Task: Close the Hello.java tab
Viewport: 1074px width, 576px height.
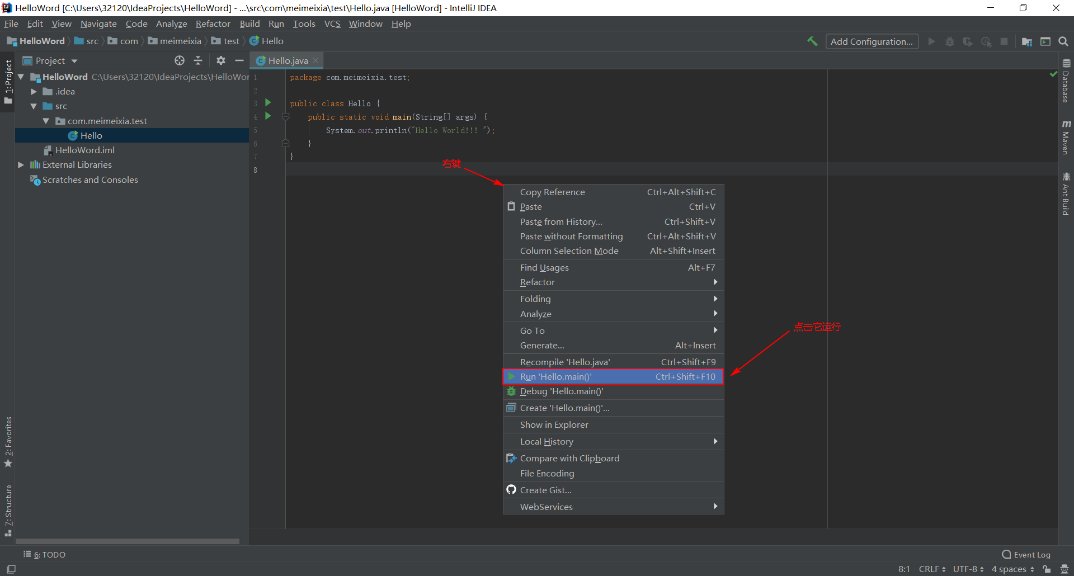Action: [x=315, y=60]
